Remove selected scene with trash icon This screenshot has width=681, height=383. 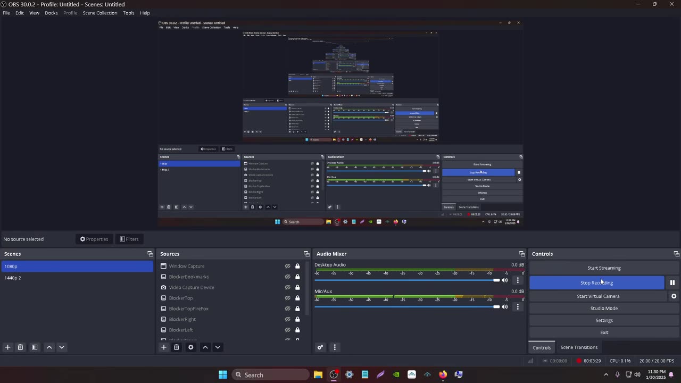click(x=20, y=347)
